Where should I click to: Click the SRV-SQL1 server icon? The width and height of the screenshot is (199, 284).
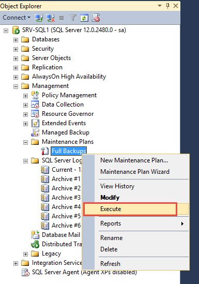coord(16,30)
